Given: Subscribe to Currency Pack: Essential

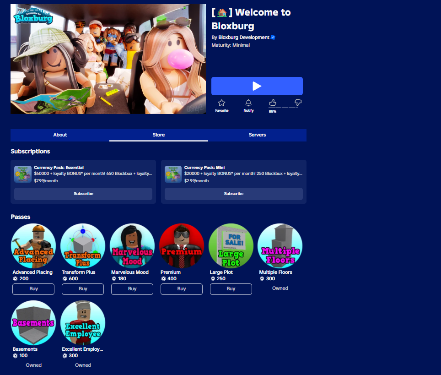Looking at the screenshot, I should (x=83, y=194).
